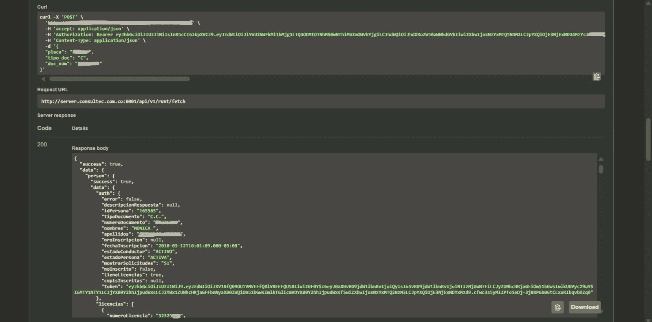Click the "Curl" section label
This screenshot has height=322, width=652.
pyautogui.click(x=42, y=7)
